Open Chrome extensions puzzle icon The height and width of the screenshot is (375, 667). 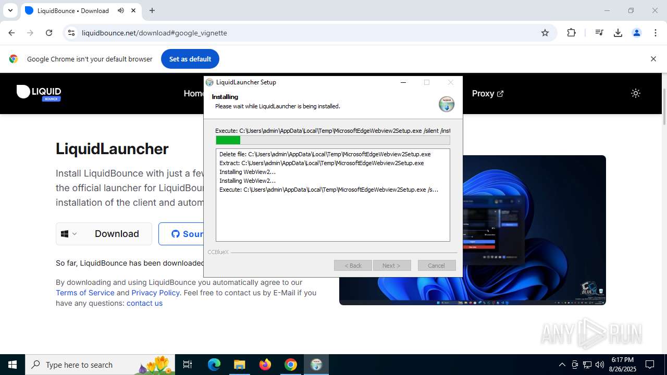point(572,33)
